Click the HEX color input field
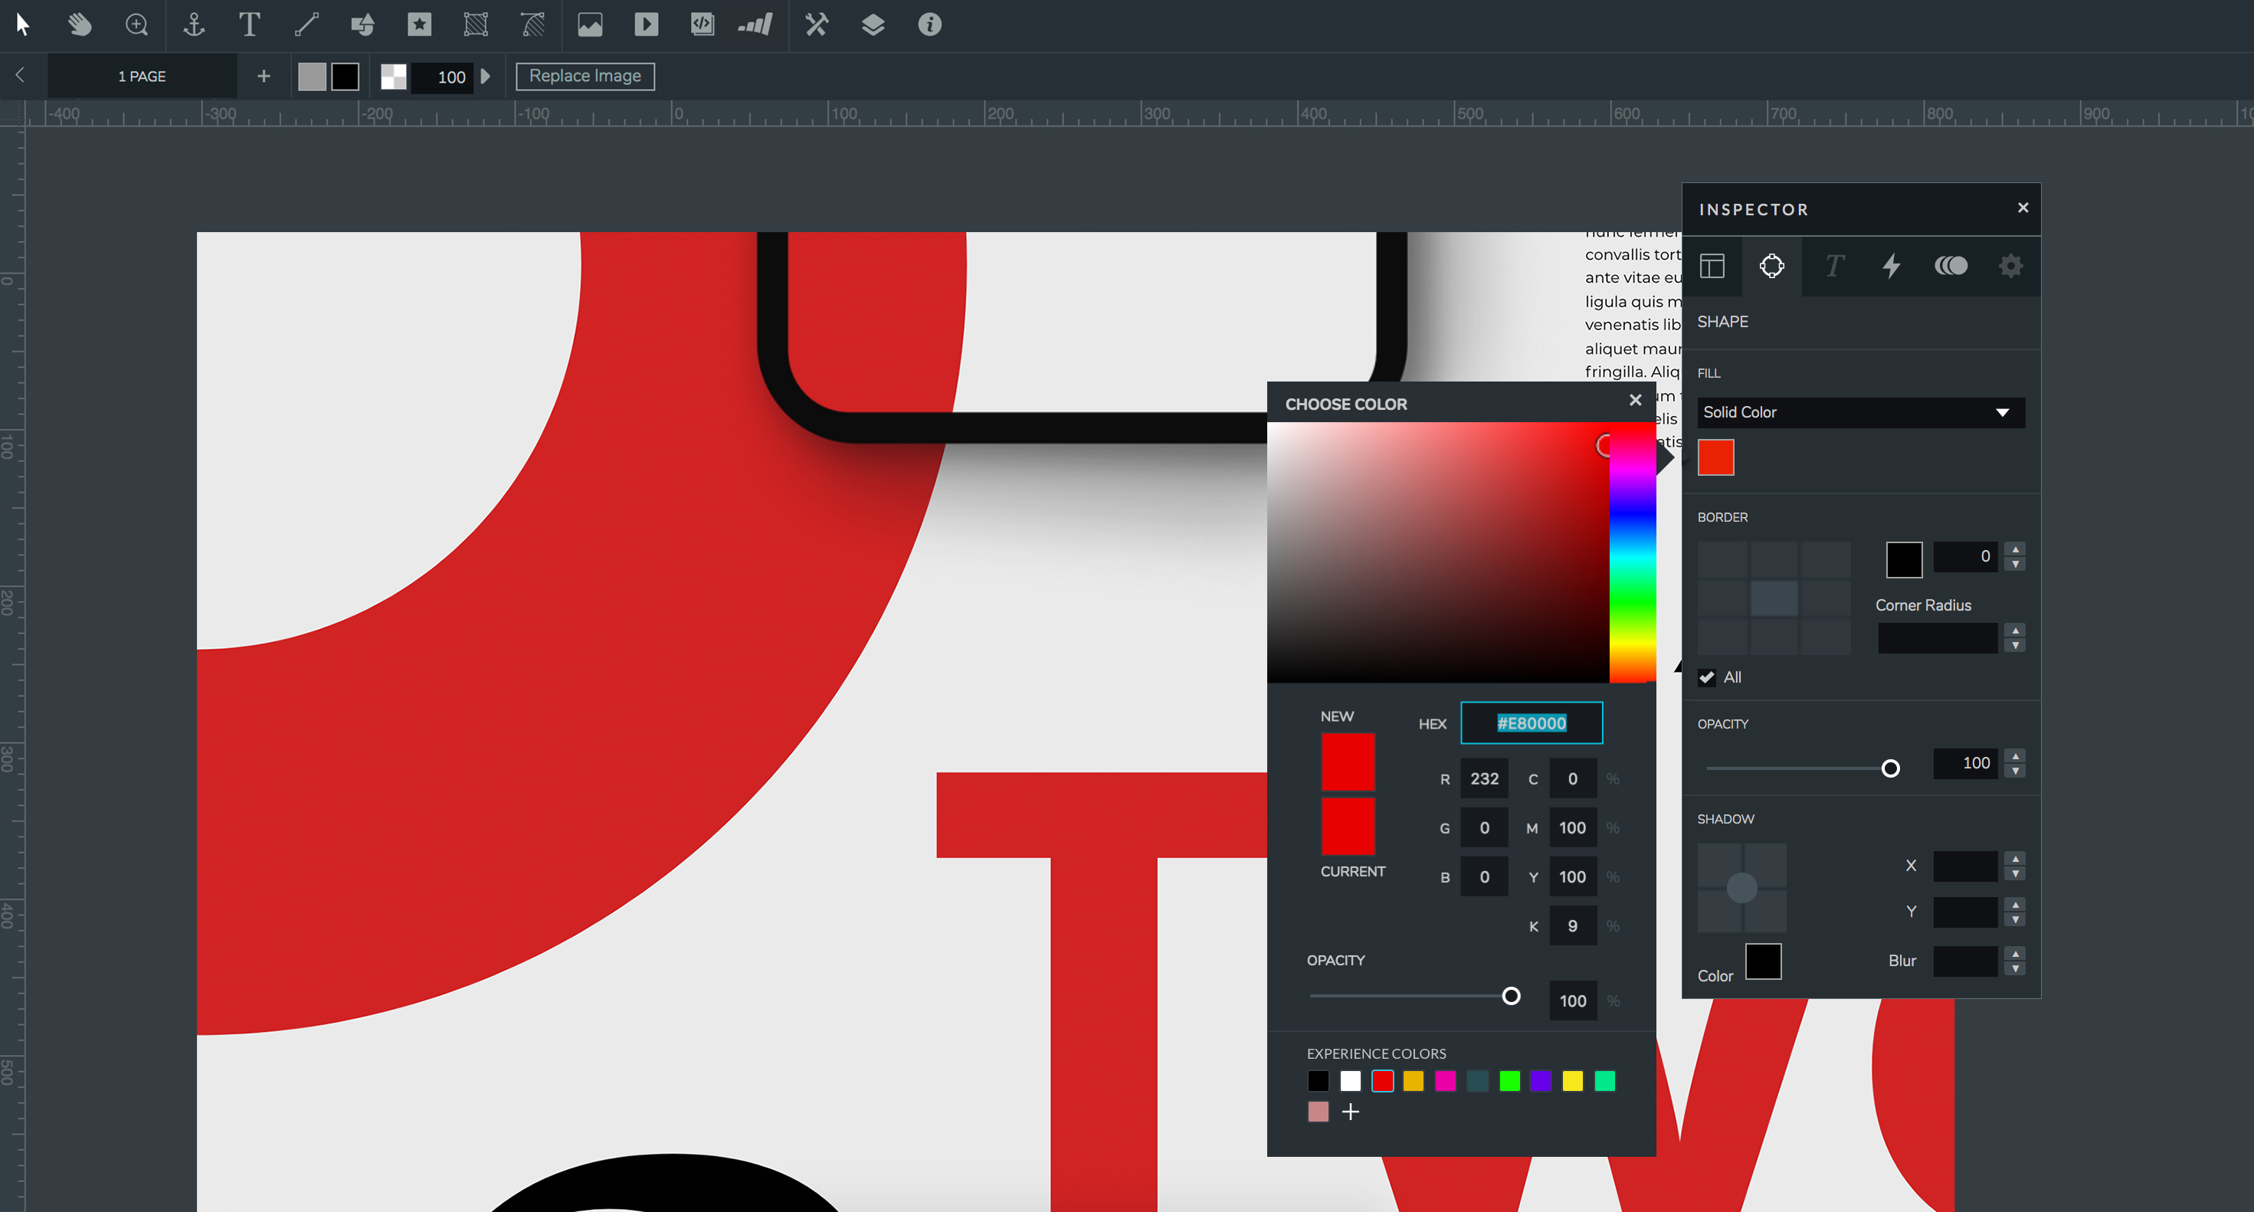Screen dimensions: 2254x1212 (x=1532, y=722)
